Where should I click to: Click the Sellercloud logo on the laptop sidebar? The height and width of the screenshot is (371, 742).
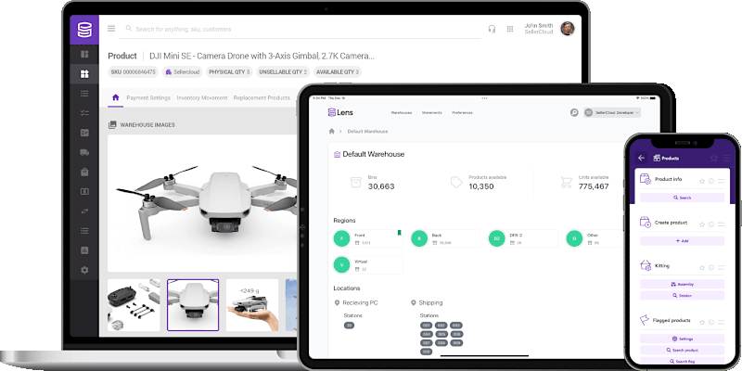(84, 30)
